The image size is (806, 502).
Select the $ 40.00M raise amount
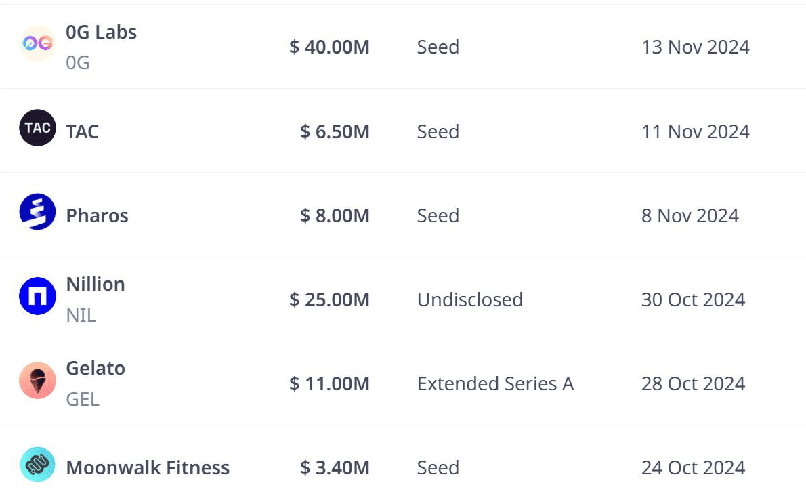[329, 47]
